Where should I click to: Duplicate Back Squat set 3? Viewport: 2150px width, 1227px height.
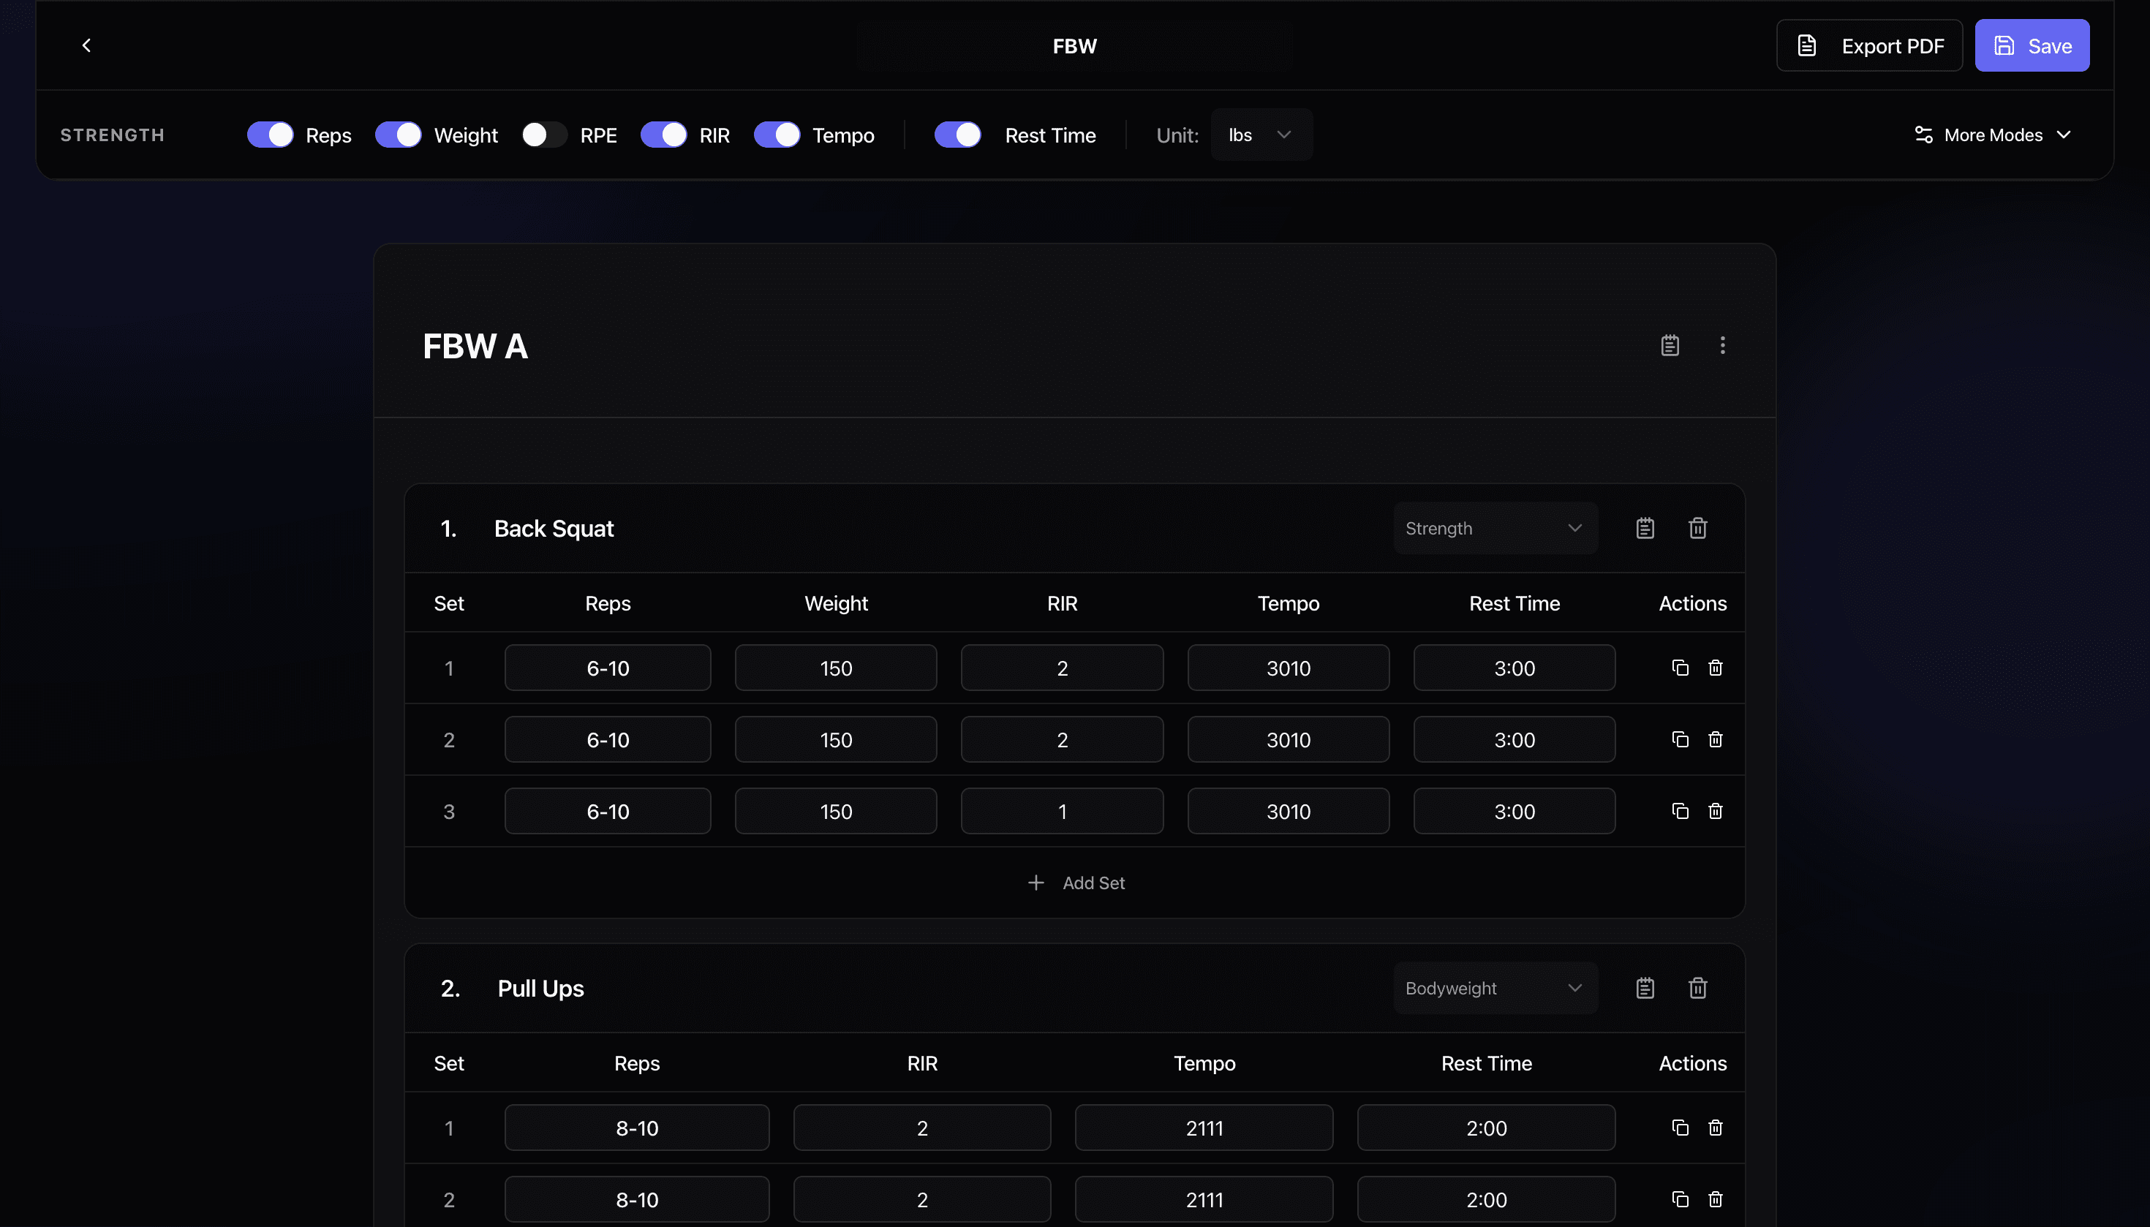point(1680,812)
